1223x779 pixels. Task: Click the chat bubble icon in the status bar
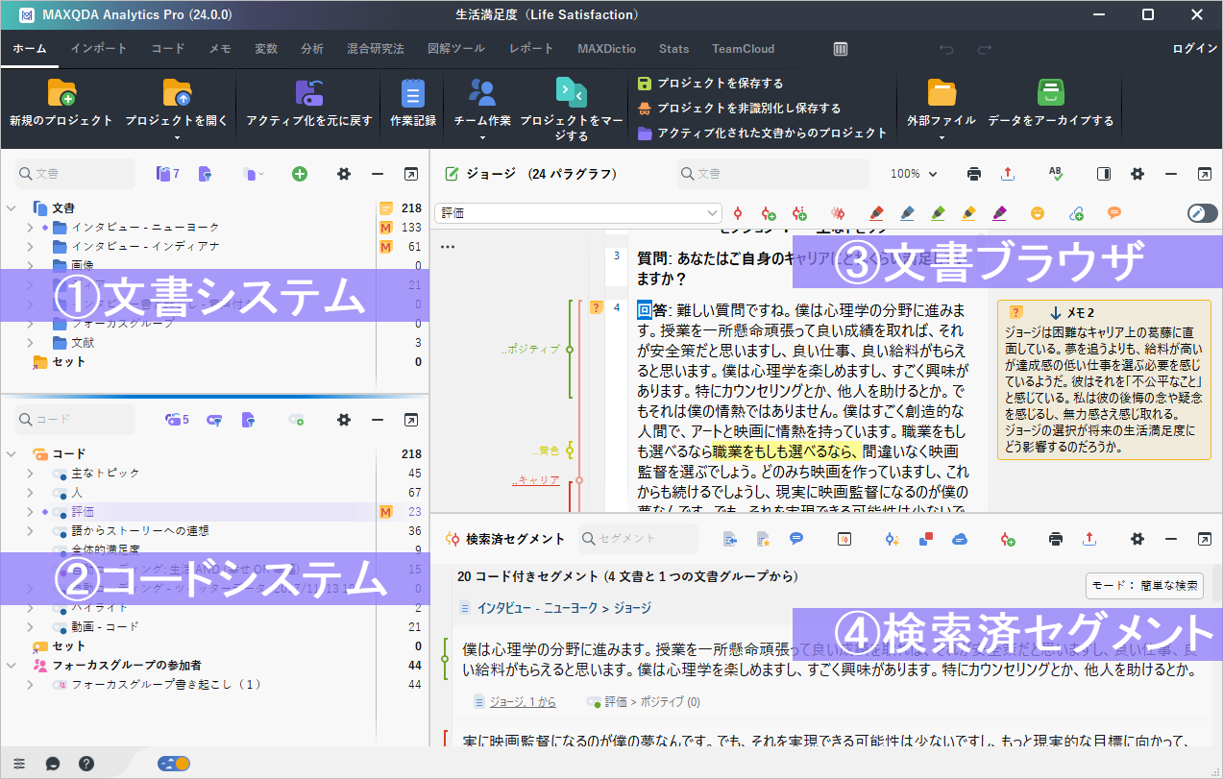click(x=53, y=764)
